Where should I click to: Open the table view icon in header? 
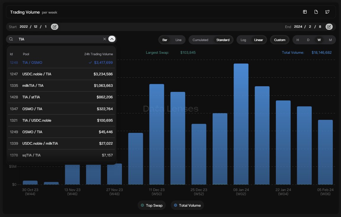[x=305, y=12]
